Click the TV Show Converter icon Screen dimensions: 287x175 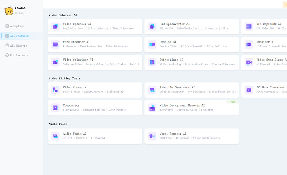click(249, 90)
